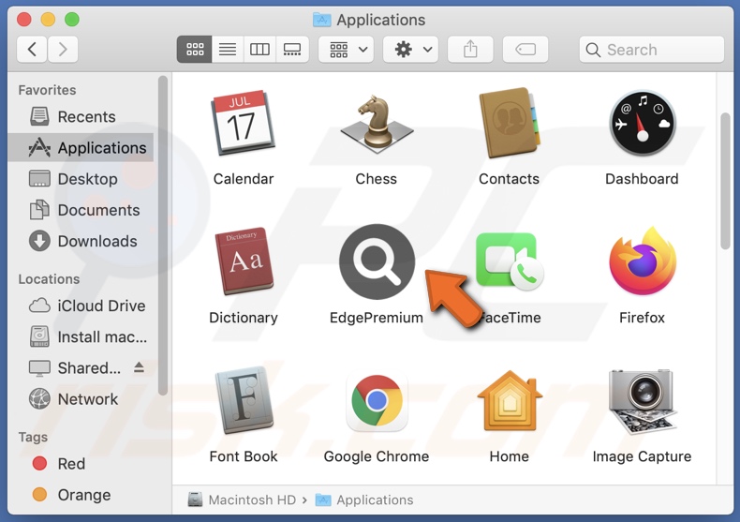The image size is (740, 522).
Task: Open iCloud Drive in the sidebar
Action: (81, 306)
